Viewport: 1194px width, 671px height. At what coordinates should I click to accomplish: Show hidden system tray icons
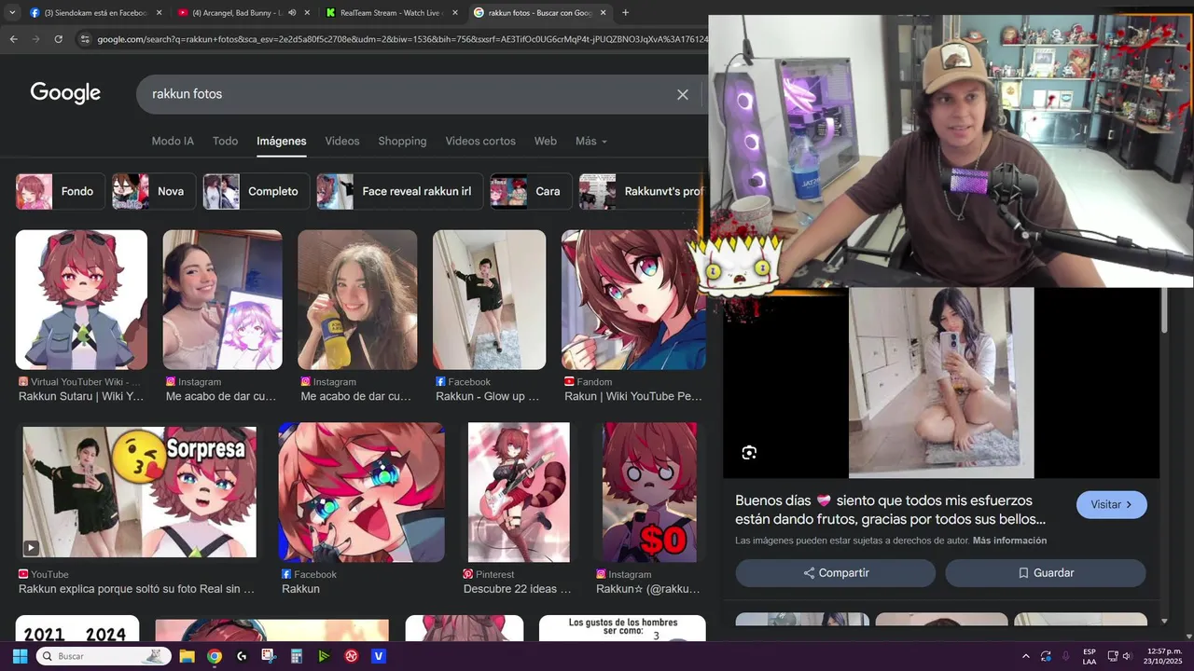(x=1026, y=656)
